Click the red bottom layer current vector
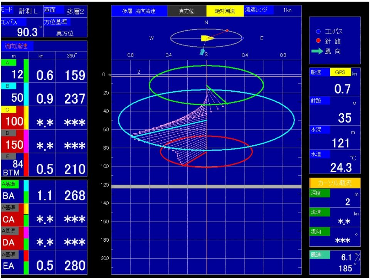 195,158
